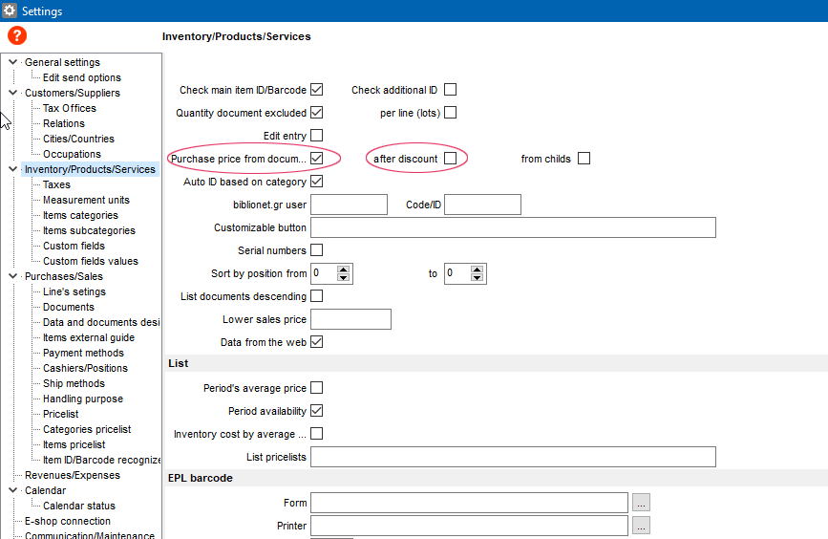
Task: Select Calendar status
Action: pos(78,506)
